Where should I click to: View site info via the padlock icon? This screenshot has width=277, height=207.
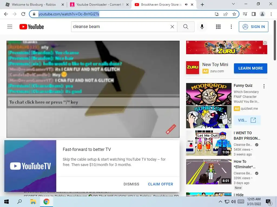[34, 14]
